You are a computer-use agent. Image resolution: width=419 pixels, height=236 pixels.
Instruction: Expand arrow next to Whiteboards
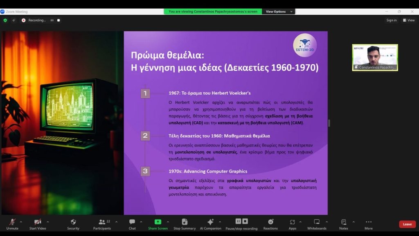click(x=327, y=222)
